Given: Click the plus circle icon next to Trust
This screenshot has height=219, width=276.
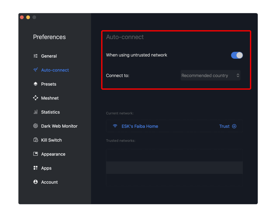Looking at the screenshot, I should click(x=234, y=126).
